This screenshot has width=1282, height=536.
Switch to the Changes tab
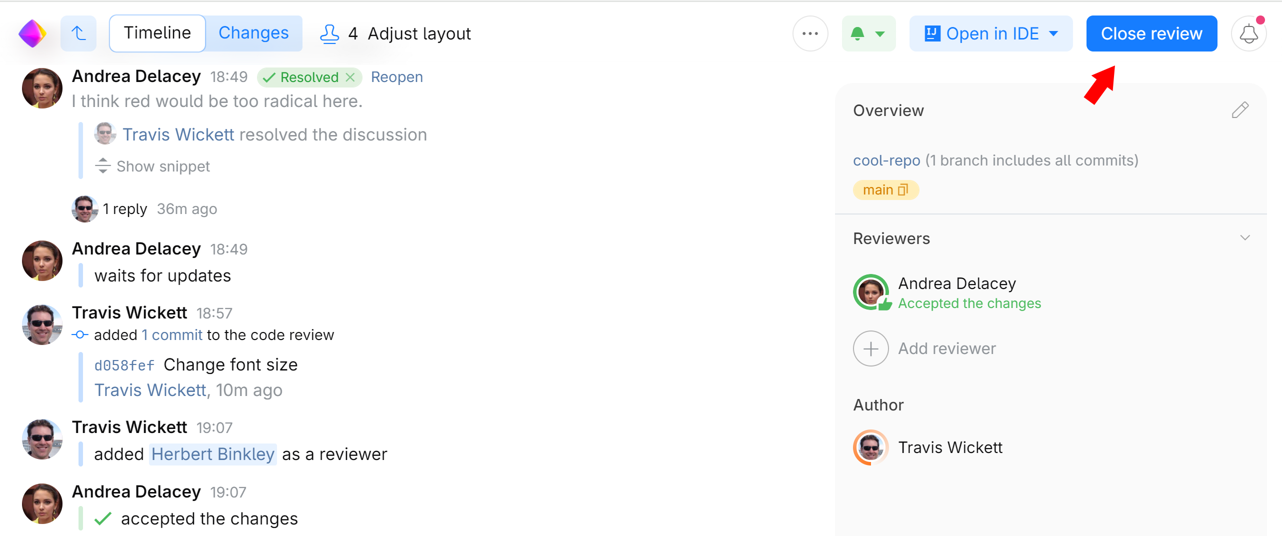253,33
